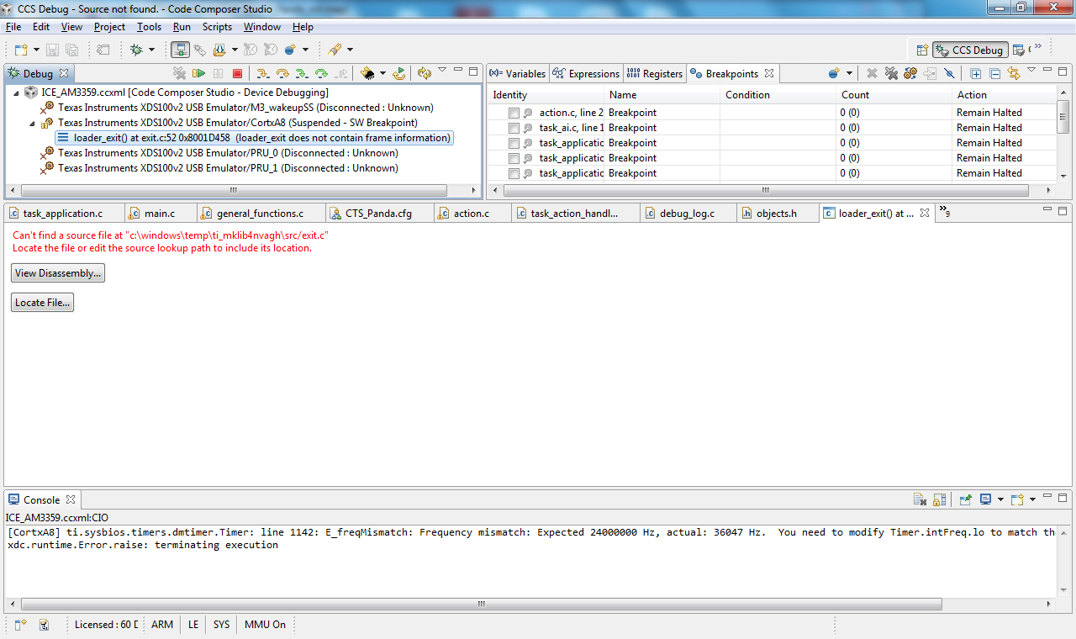Image resolution: width=1076 pixels, height=639 pixels.
Task: Collapse the ICE_AM3359.ccxml tree node
Action: coord(17,92)
